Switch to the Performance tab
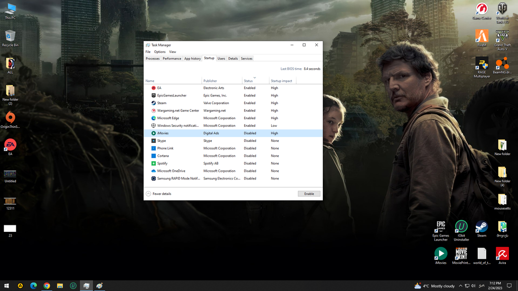518x291 pixels. [172, 59]
